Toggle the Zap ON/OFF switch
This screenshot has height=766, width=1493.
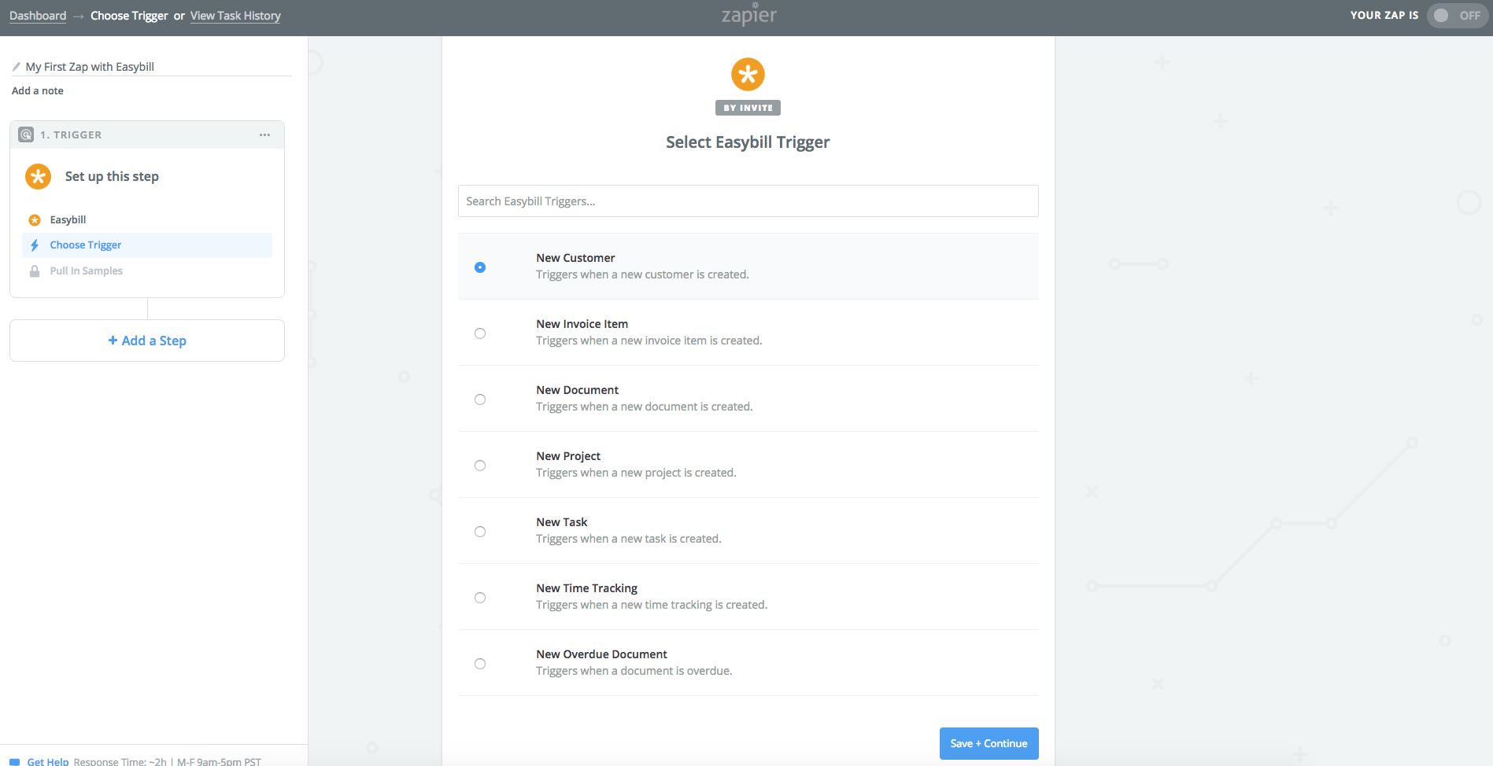pos(1457,16)
